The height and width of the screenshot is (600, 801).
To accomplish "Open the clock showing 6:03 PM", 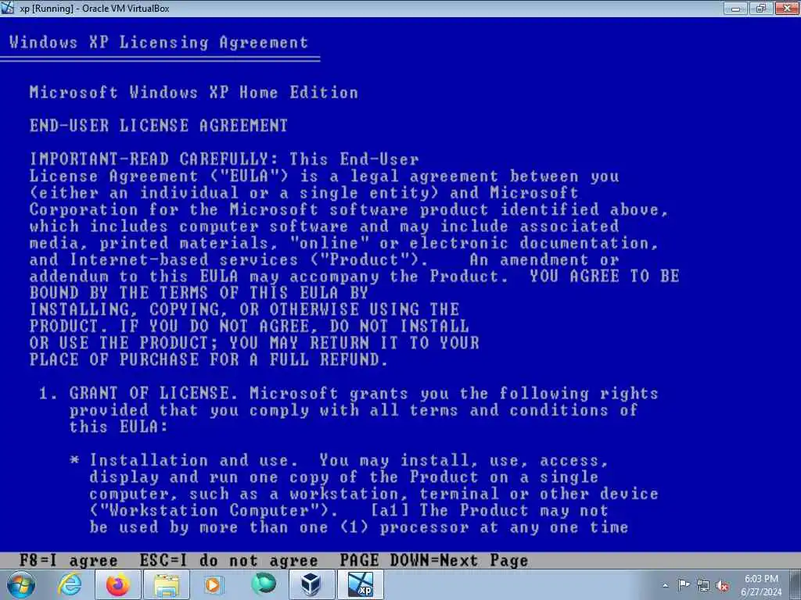I will (x=761, y=585).
